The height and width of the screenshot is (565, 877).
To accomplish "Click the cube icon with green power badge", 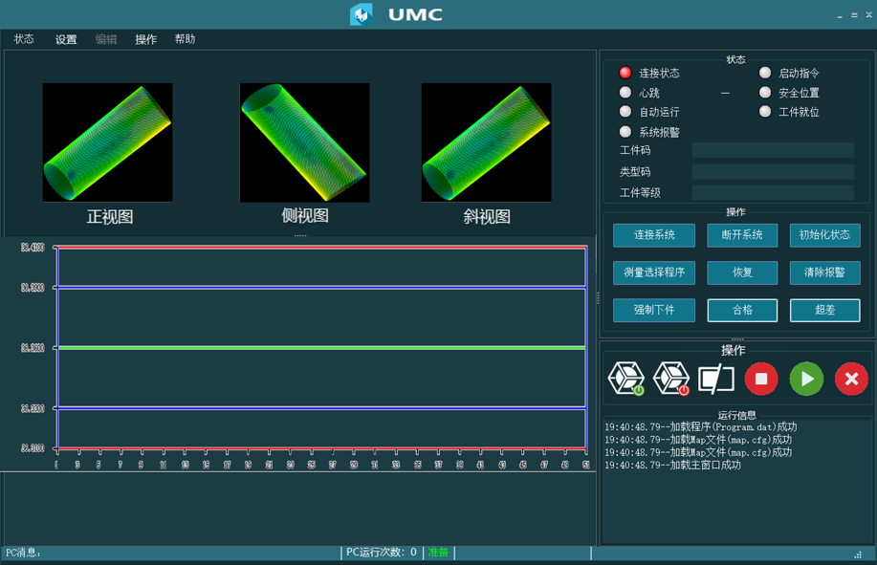I will [626, 379].
